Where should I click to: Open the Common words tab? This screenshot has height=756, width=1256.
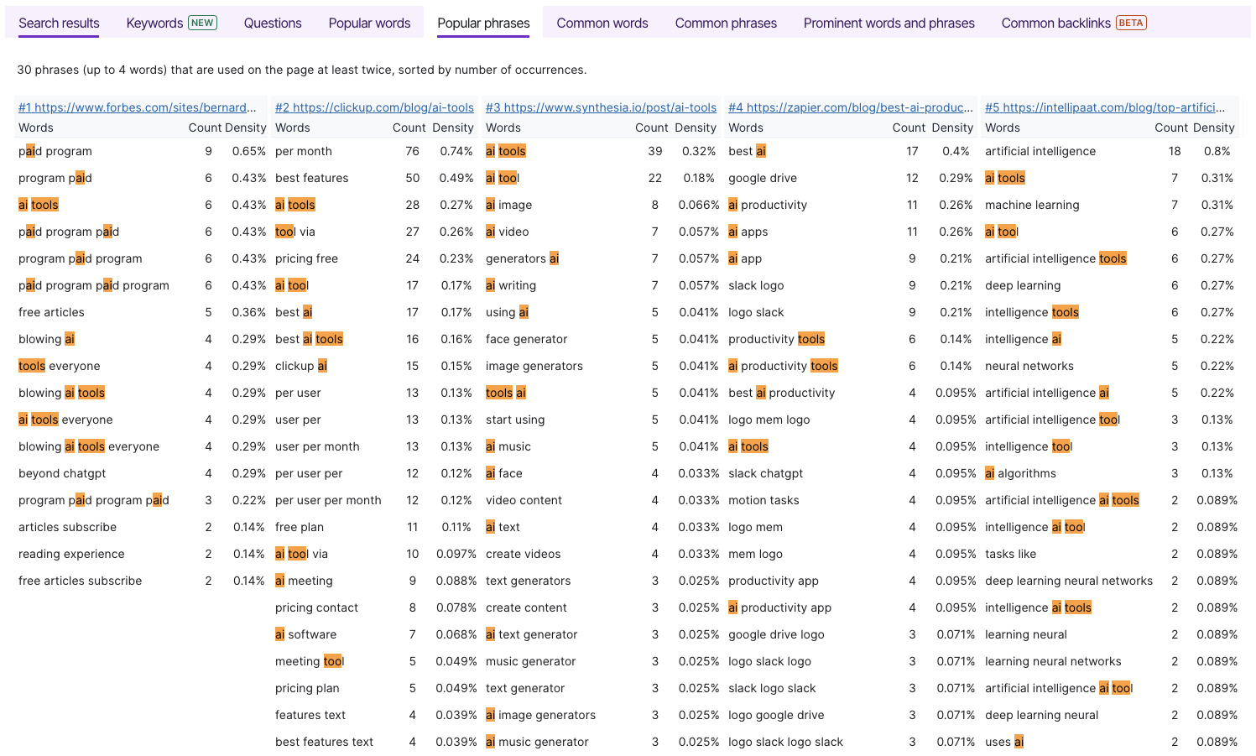click(602, 23)
